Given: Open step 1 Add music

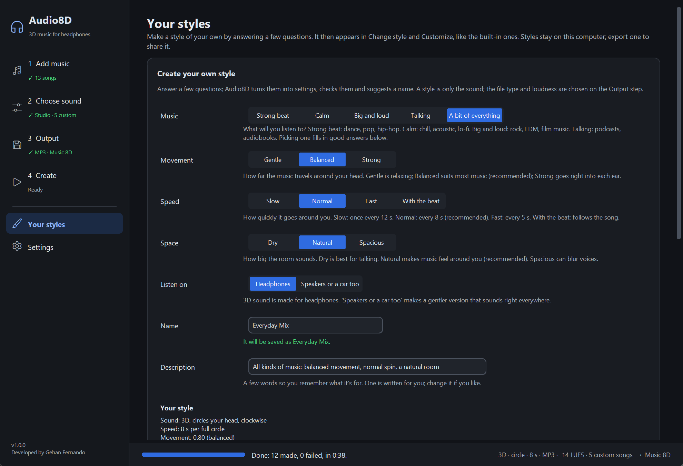Looking at the screenshot, I should pos(65,70).
